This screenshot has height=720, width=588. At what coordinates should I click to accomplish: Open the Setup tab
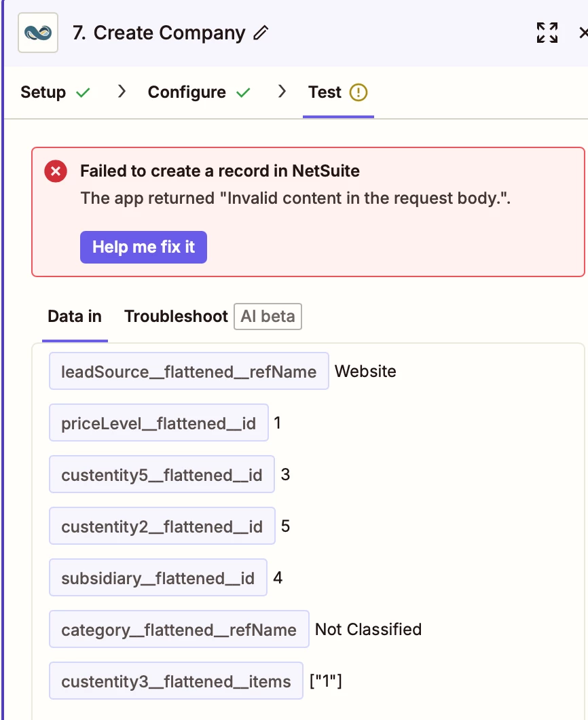43,92
